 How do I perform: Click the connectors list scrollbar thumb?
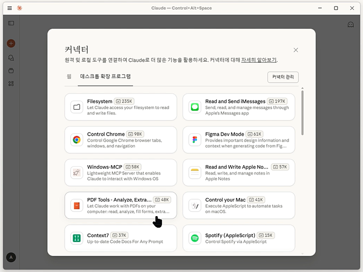(x=302, y=113)
